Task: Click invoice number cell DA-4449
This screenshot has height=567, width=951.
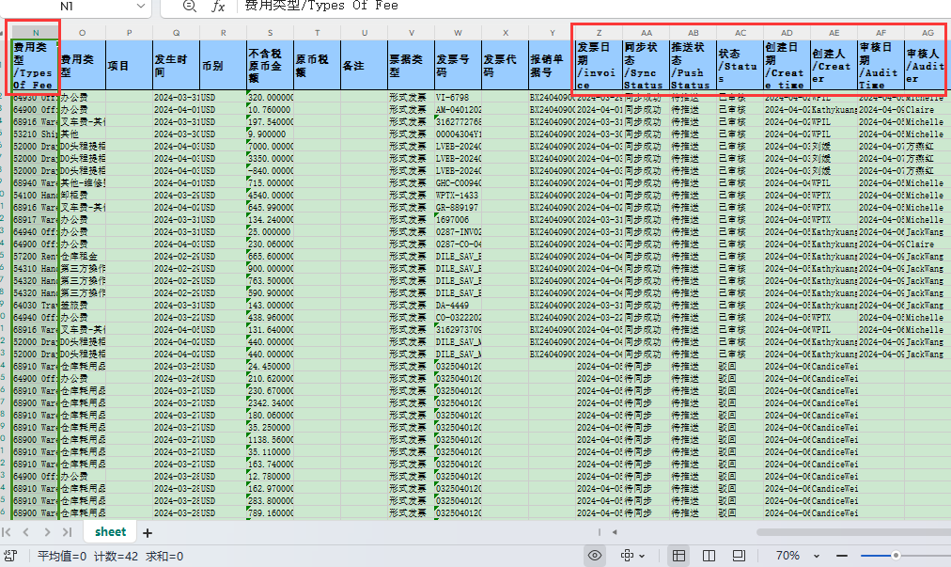Action: tap(458, 306)
